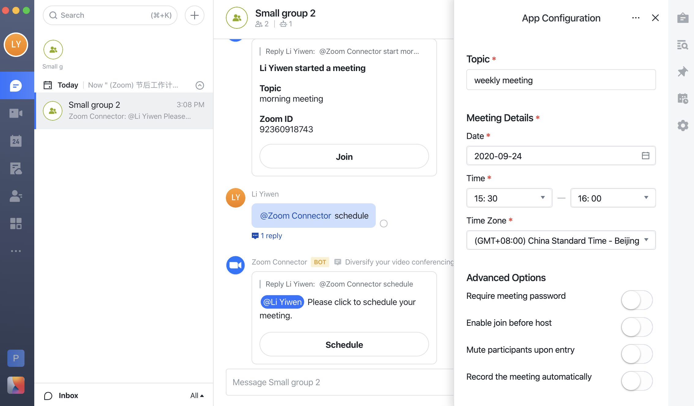Toggle Enable join before host

637,327
